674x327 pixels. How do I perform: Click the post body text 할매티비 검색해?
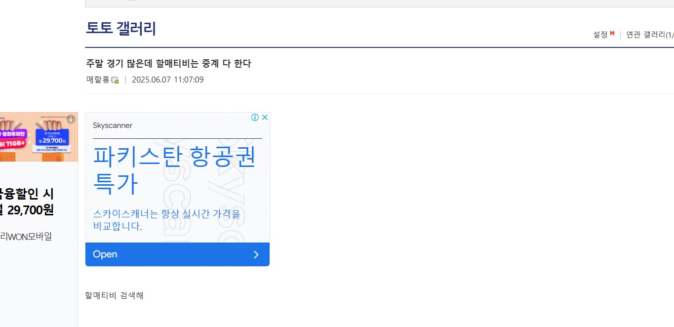(114, 295)
